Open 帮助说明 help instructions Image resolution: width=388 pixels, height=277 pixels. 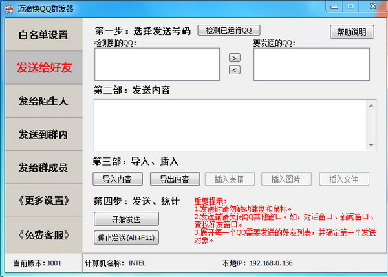352,32
